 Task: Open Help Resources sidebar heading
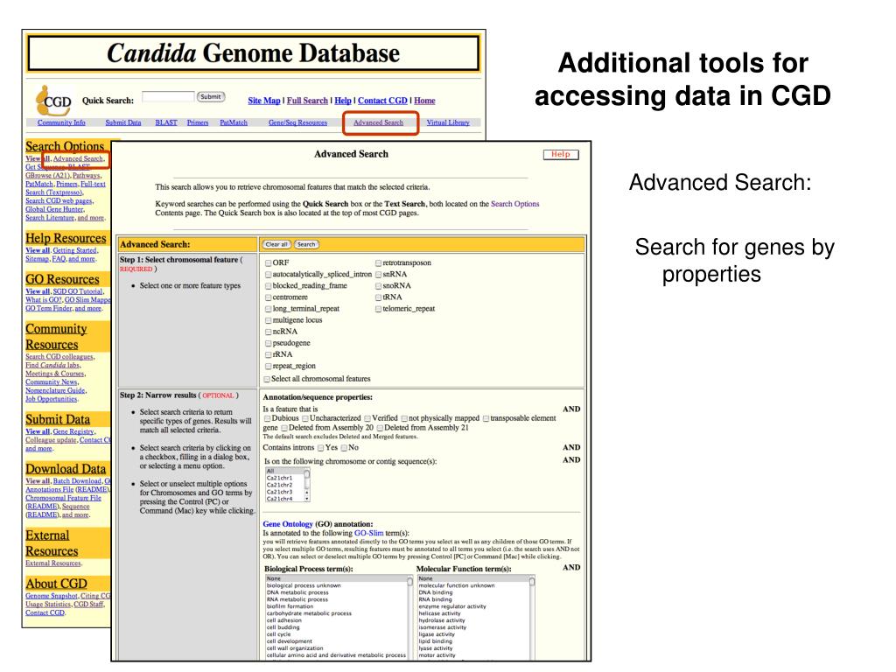pyautogui.click(x=66, y=238)
